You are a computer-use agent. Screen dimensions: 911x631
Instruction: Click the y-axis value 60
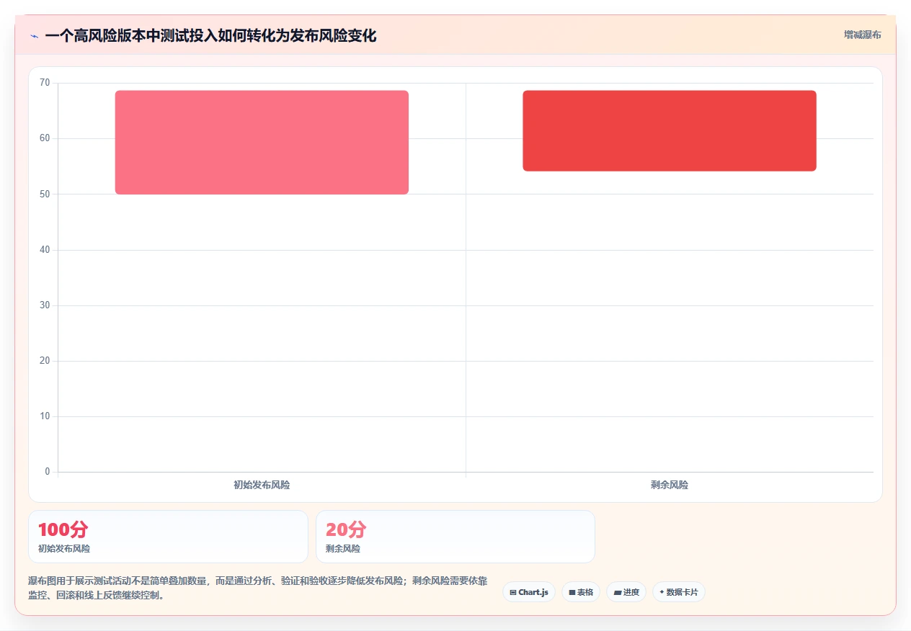(45, 138)
